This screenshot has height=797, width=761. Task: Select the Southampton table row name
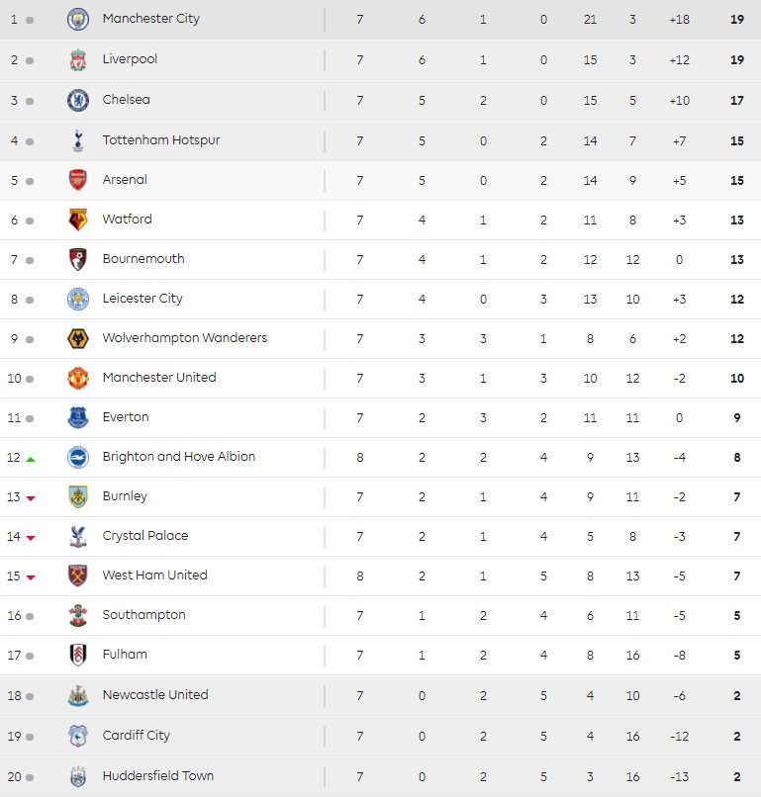point(143,615)
